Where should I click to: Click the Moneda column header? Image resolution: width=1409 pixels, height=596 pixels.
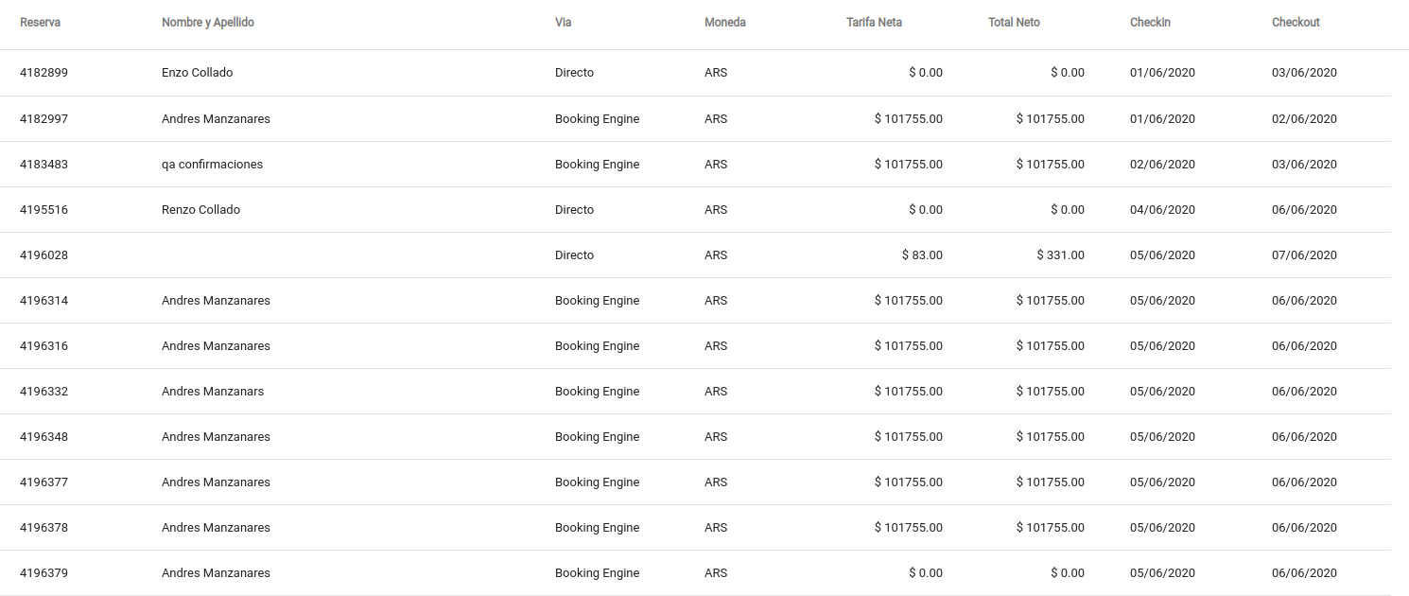tap(724, 23)
